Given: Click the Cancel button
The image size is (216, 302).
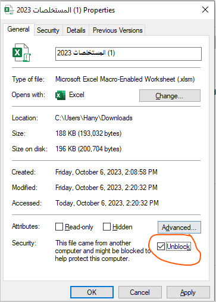Looking at the screenshot, I should (140, 292).
